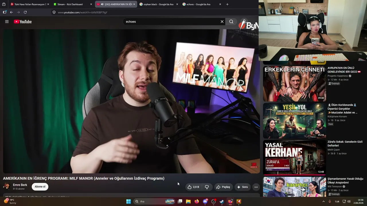Dislike the video with thumbs-down

tap(207, 187)
